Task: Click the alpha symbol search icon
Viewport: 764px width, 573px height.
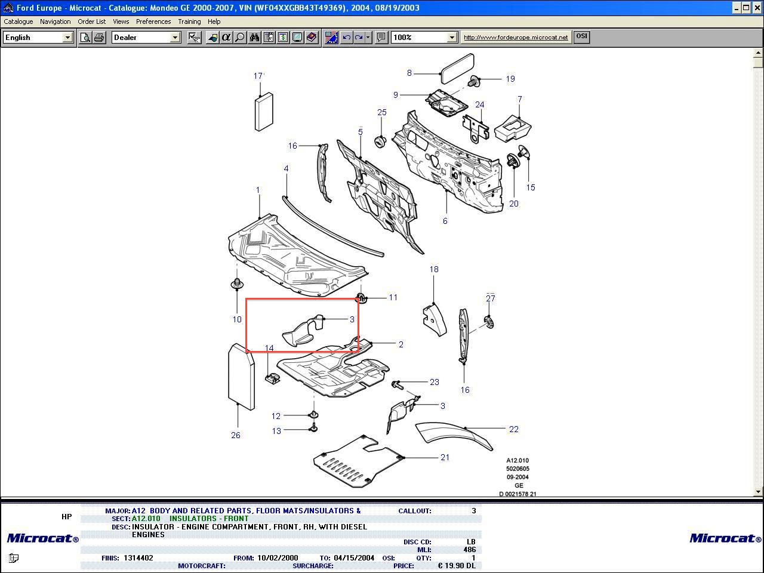Action: pyautogui.click(x=226, y=38)
